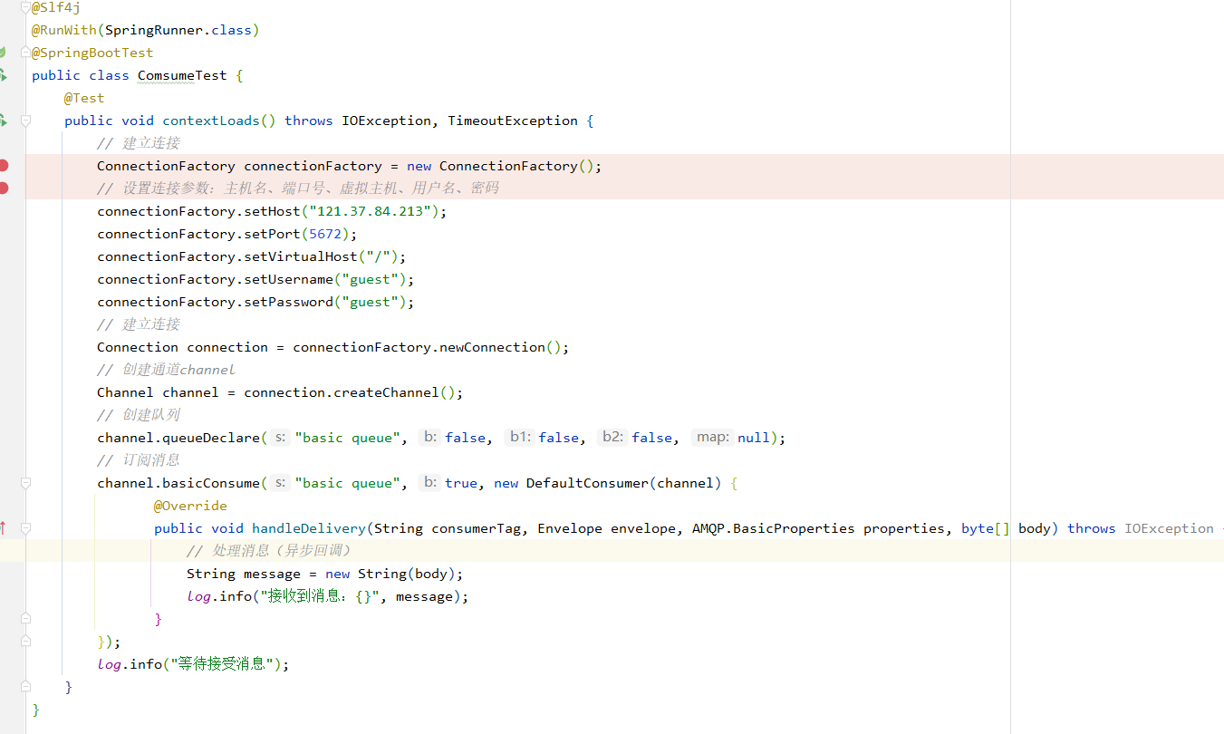
Task: Click the handleDelivery method name
Action: [309, 528]
